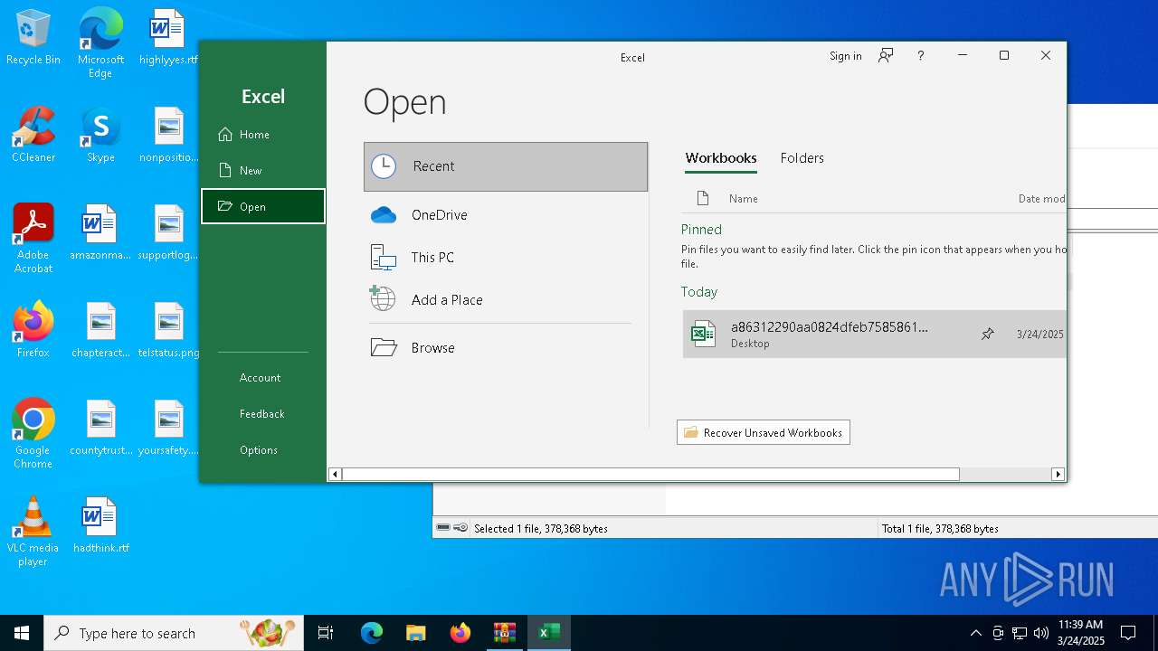Open recent workbook a86312290aa0824dfeb7585861

tap(874, 335)
